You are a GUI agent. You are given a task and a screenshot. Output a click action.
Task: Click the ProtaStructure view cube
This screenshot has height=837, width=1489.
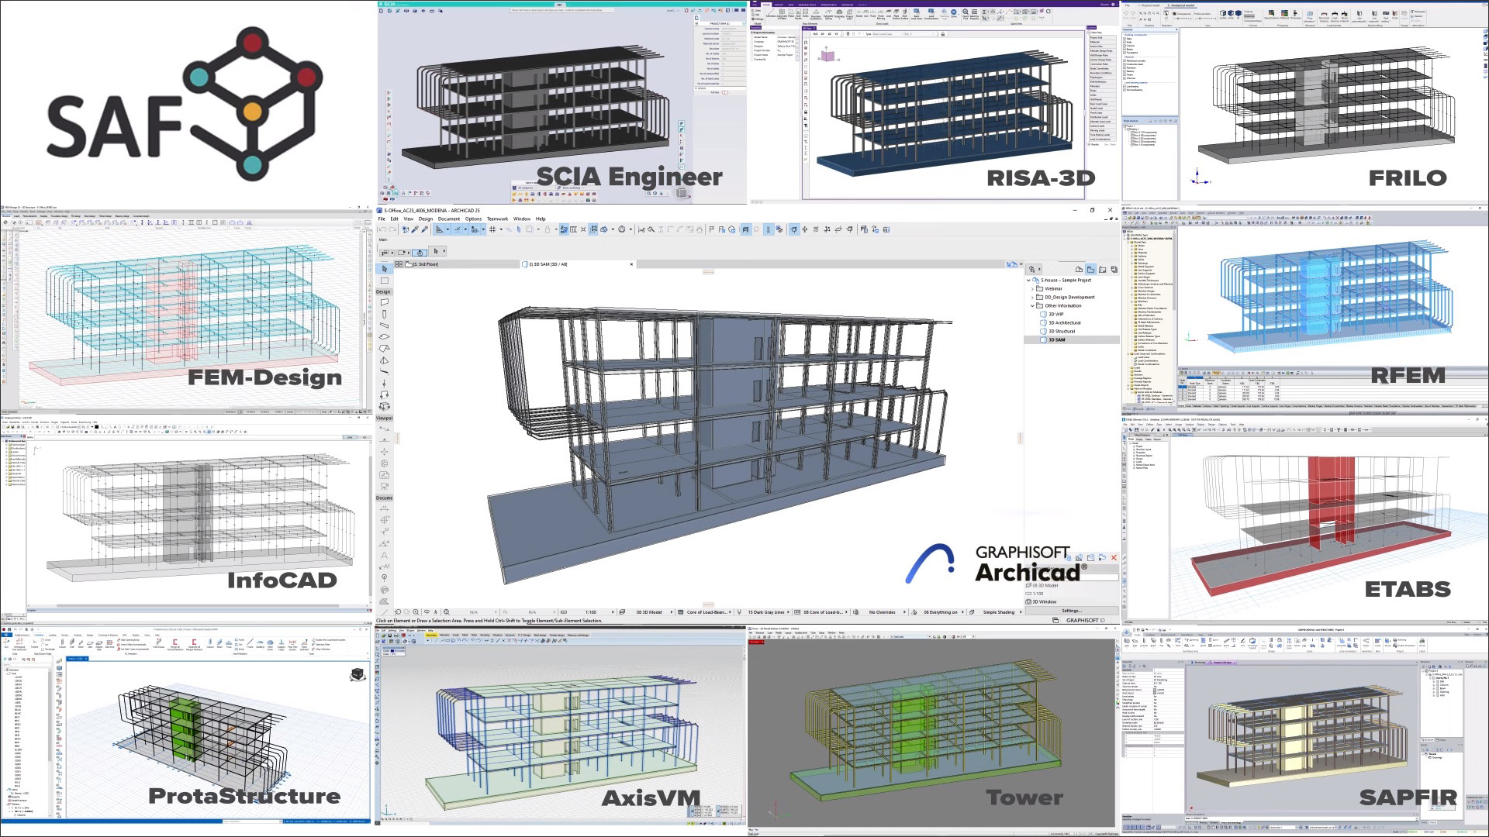pyautogui.click(x=358, y=674)
